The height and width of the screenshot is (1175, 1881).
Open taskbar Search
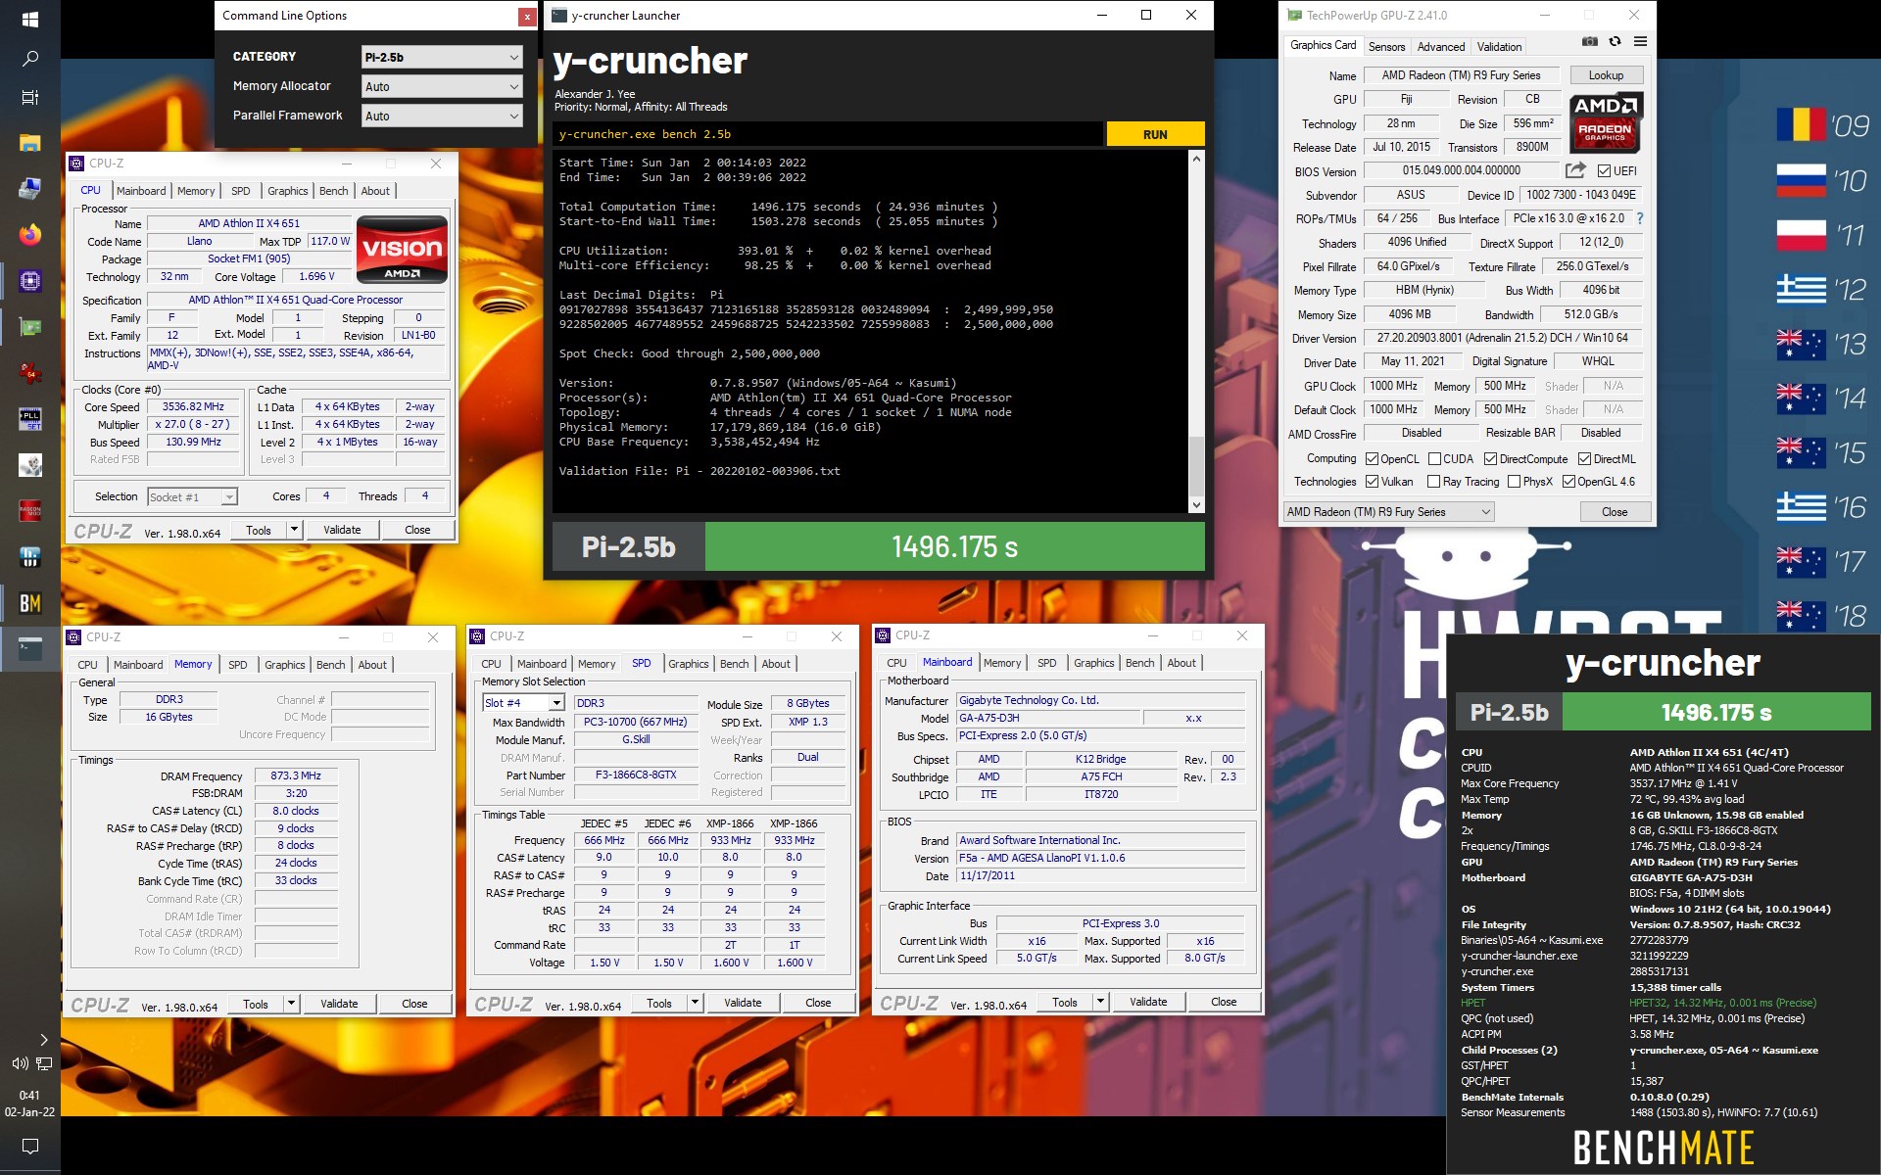click(x=29, y=60)
